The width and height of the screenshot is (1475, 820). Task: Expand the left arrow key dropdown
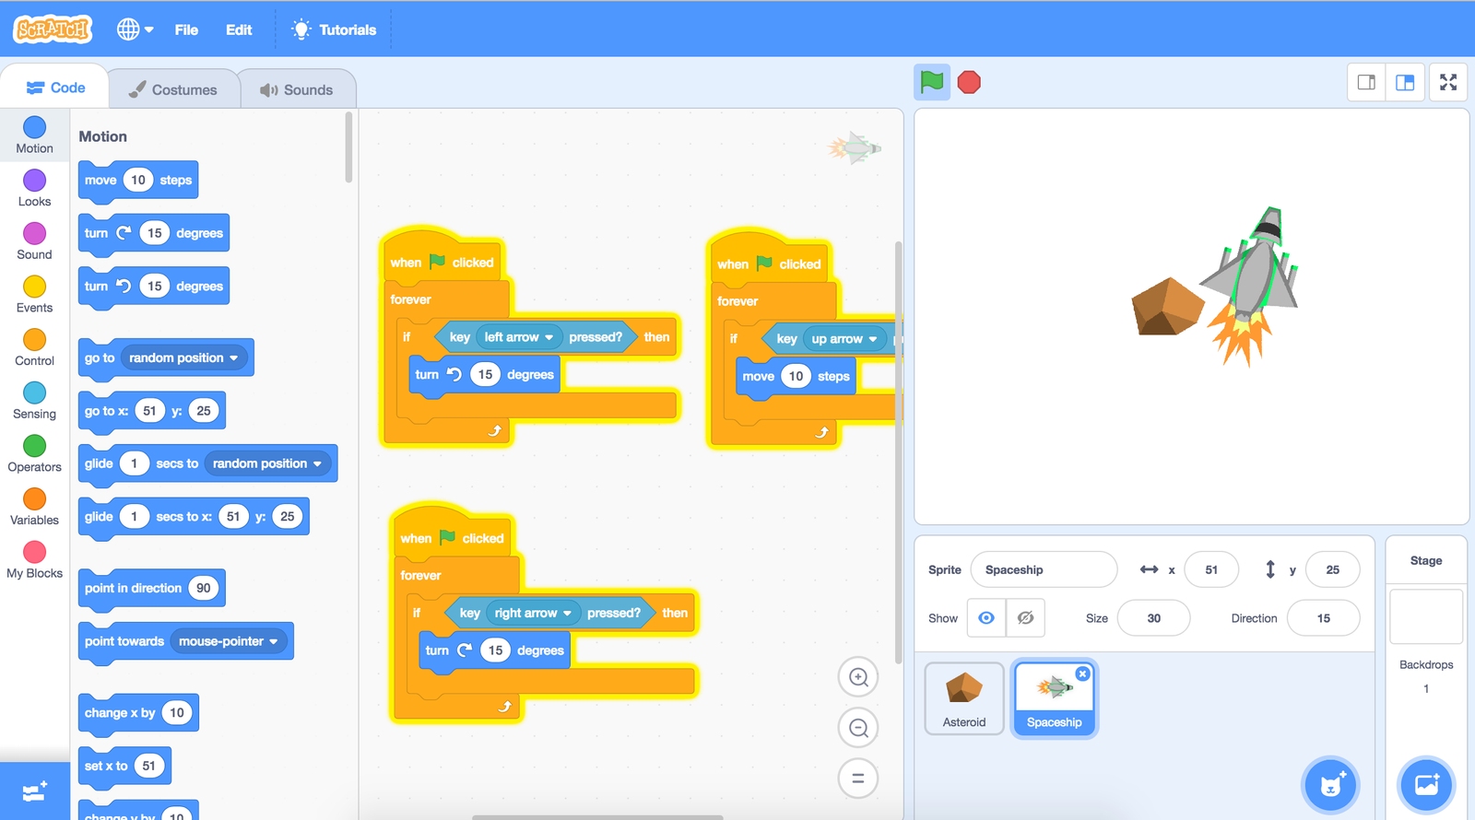[x=549, y=337]
